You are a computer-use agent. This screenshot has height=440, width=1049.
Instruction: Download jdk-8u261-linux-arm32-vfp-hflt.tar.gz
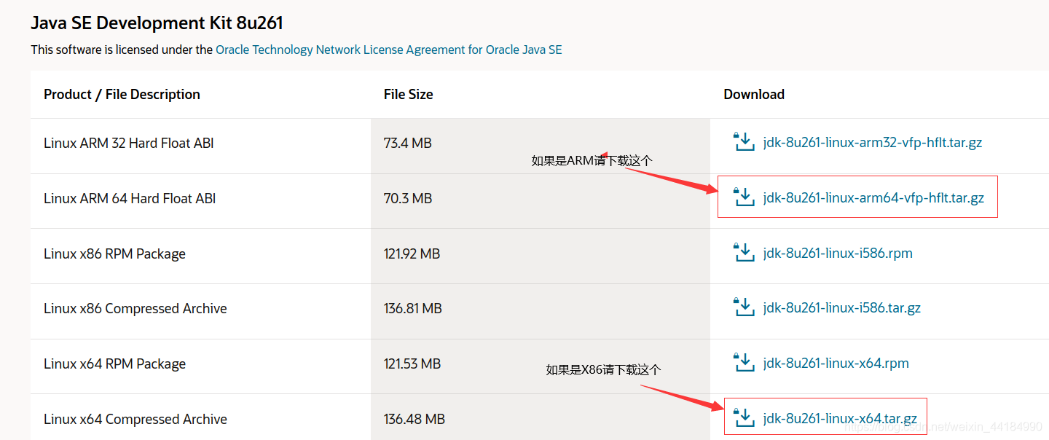pos(873,143)
